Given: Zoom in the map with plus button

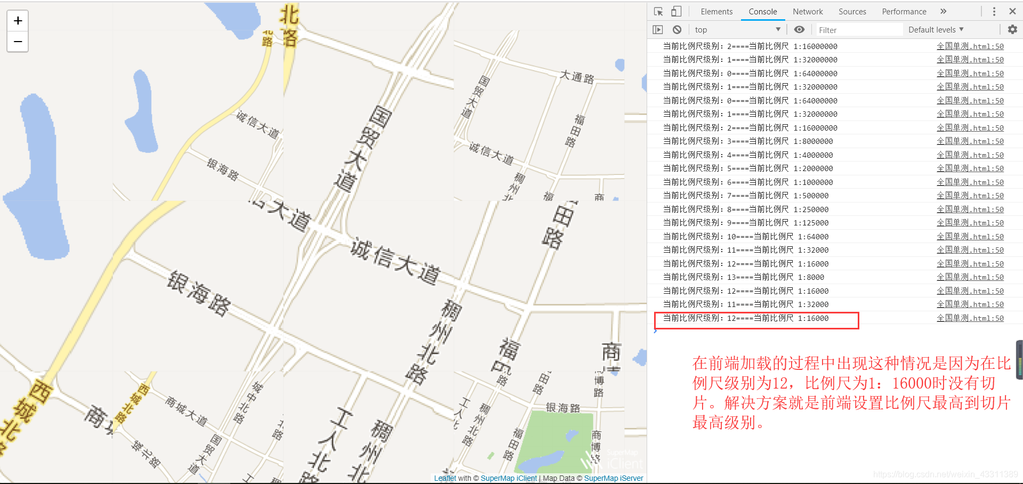Looking at the screenshot, I should click(x=18, y=21).
